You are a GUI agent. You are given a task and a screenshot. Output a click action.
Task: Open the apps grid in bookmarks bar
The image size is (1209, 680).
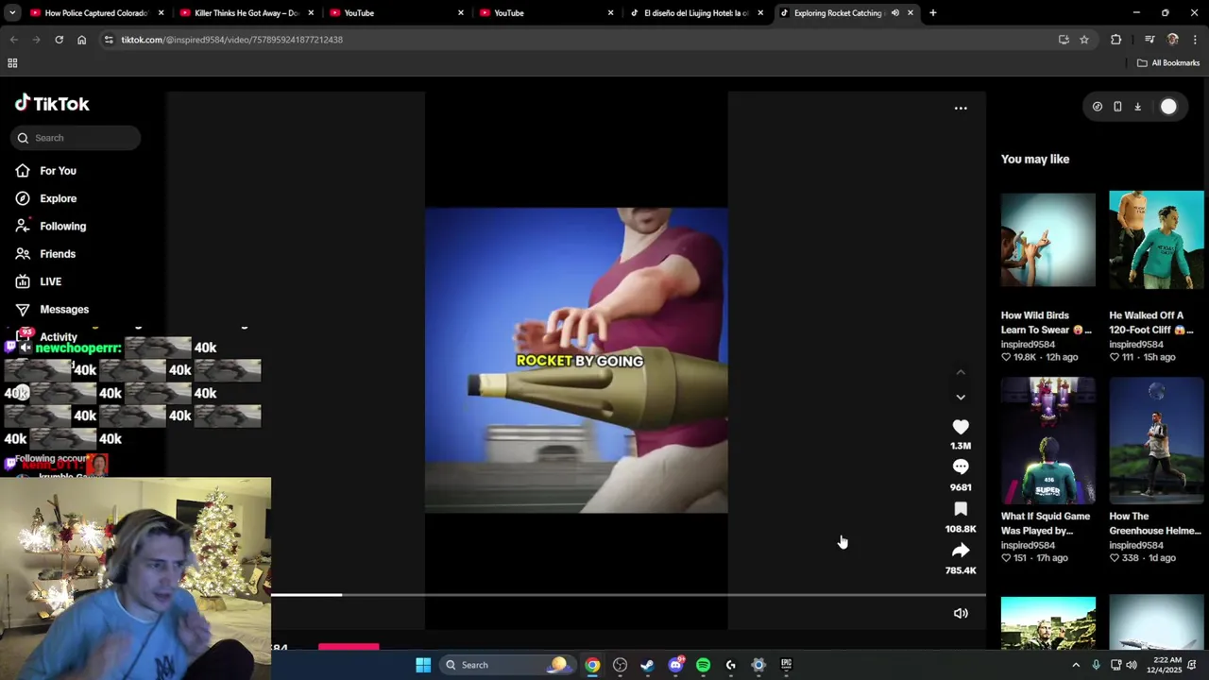(x=12, y=63)
